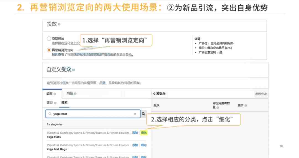This screenshot has width=299, height=158.
Task: Click 细化 for the Yoga Mats category
Action: (144, 133)
